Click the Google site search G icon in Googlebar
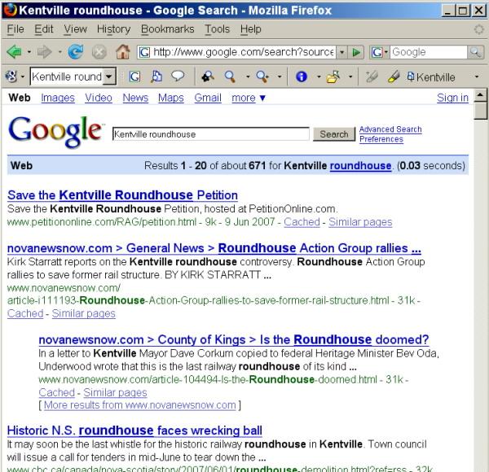This screenshot has width=489, height=472. [x=134, y=76]
